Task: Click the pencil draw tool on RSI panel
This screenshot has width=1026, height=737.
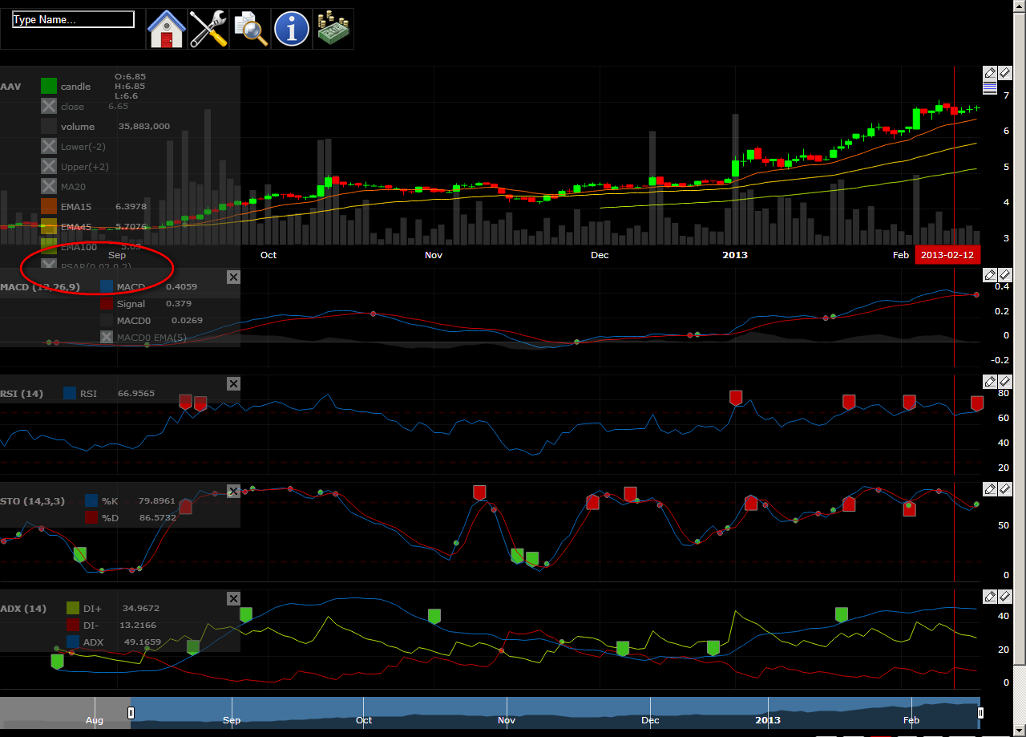Action: (990, 382)
